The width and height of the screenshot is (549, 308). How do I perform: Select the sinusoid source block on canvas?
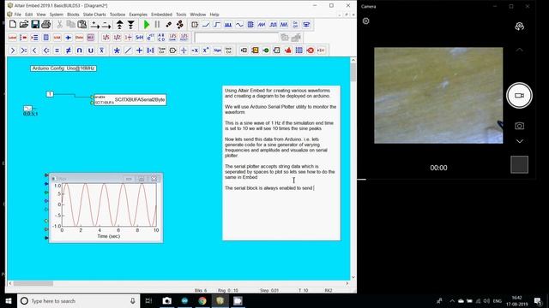pyautogui.click(x=28, y=109)
